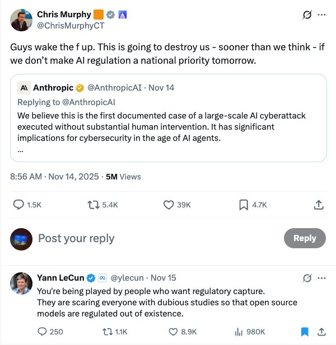The image size is (336, 345).
Task: View analytics for Yann LeCun's reply
Action: click(238, 332)
